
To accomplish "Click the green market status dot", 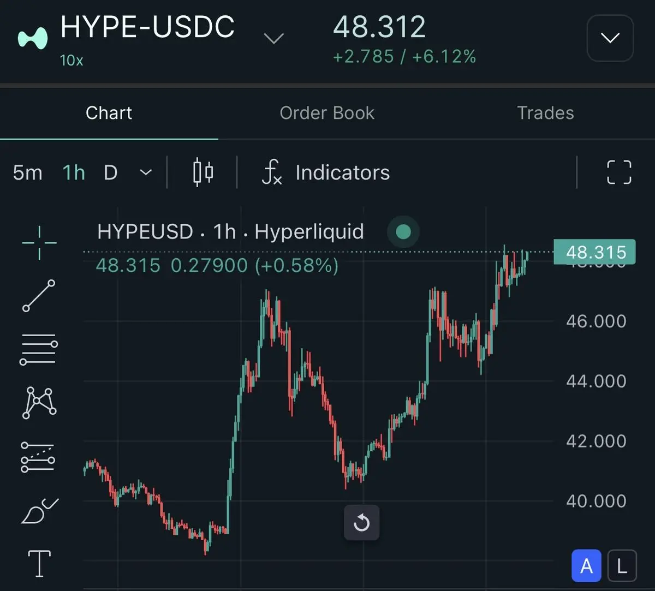I will coord(403,232).
